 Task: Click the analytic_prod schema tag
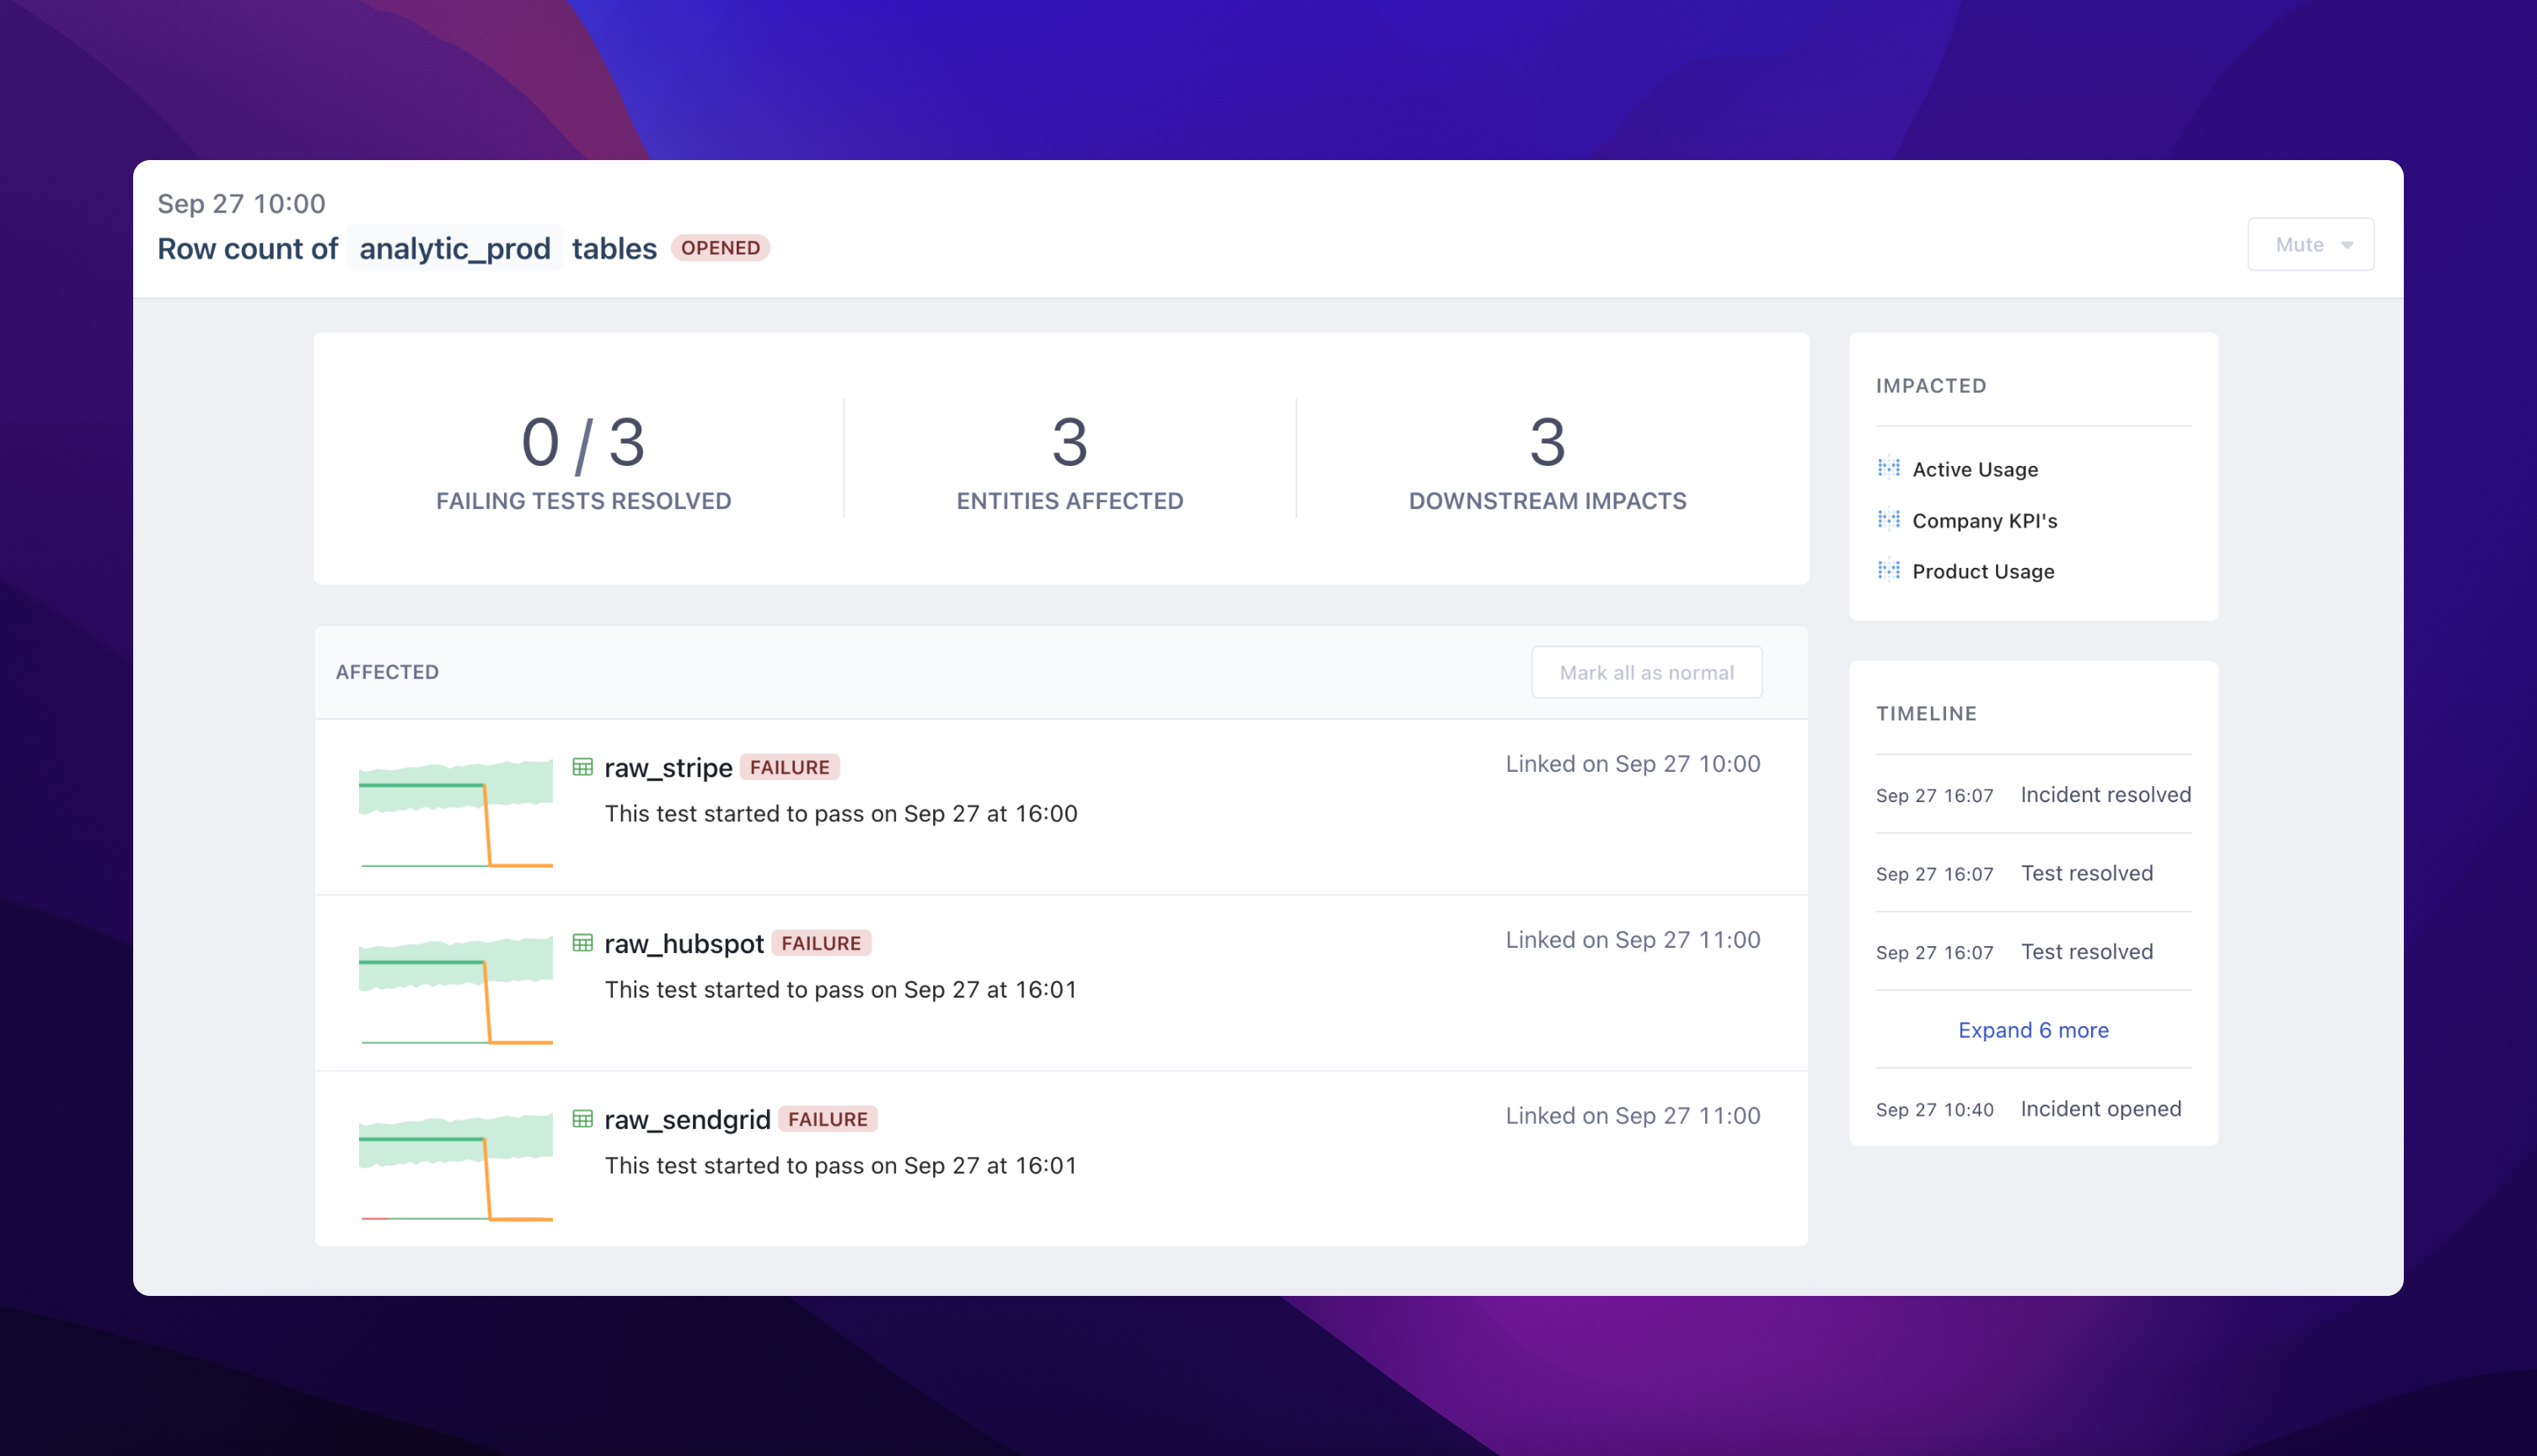[x=455, y=248]
